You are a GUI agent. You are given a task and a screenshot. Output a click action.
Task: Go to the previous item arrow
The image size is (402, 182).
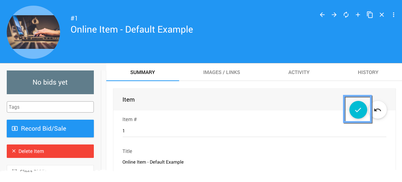(322, 15)
